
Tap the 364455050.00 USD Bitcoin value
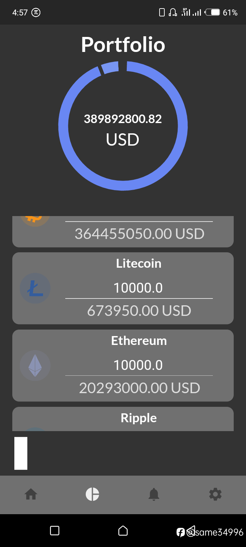coord(139,234)
